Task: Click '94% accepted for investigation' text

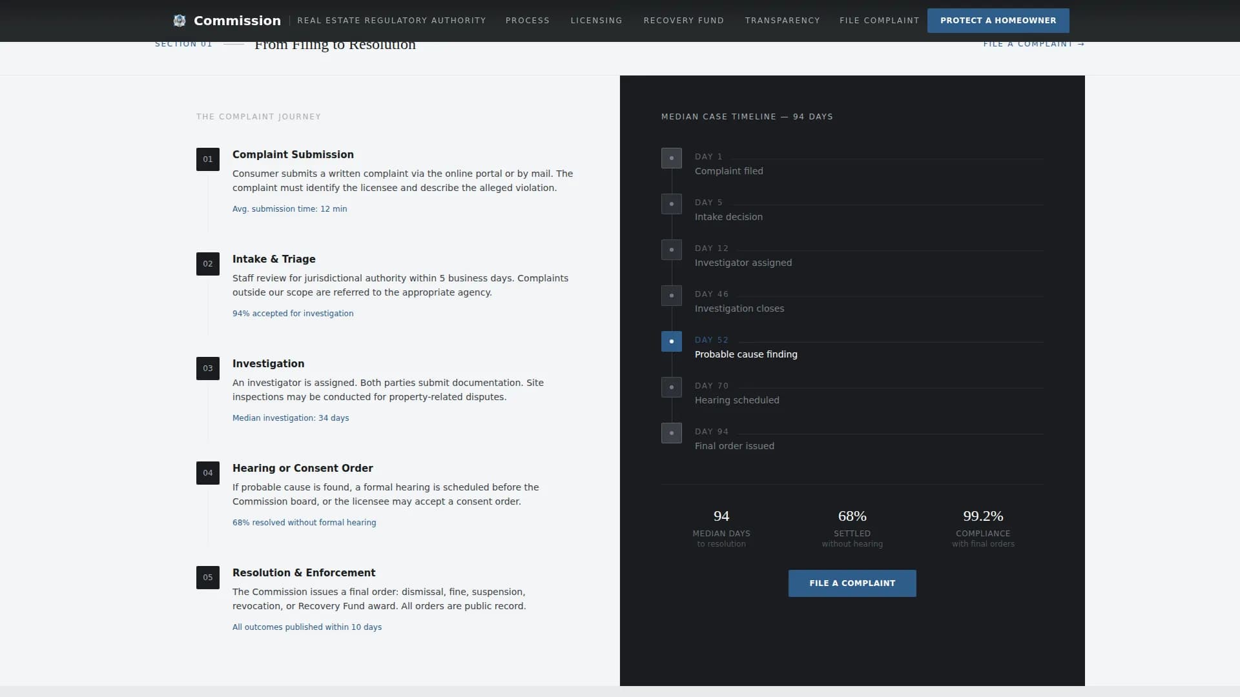Action: pyautogui.click(x=293, y=314)
